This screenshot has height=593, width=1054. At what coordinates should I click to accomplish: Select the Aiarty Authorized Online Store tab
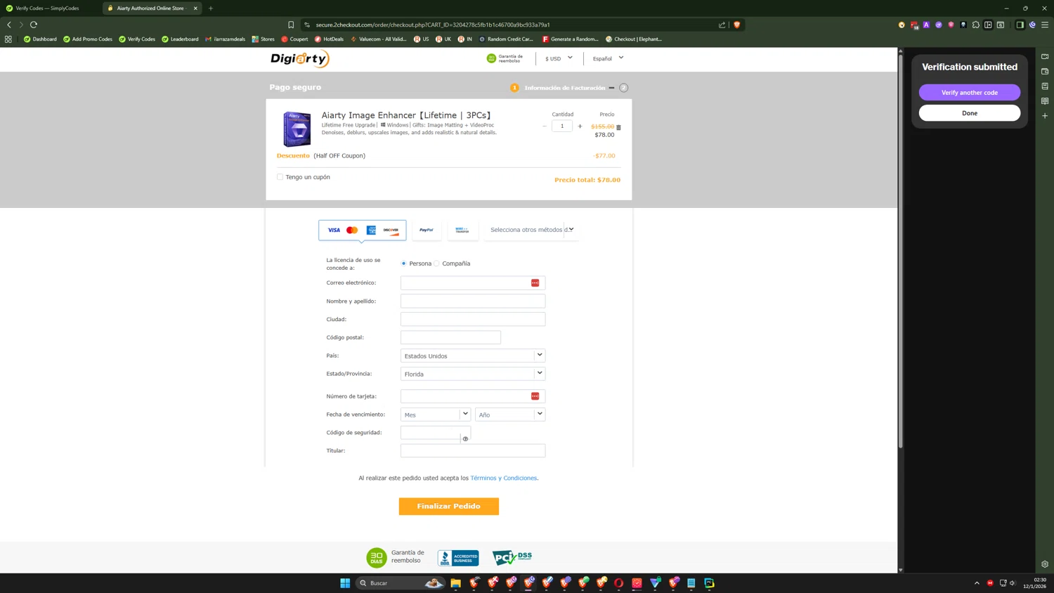coord(151,8)
